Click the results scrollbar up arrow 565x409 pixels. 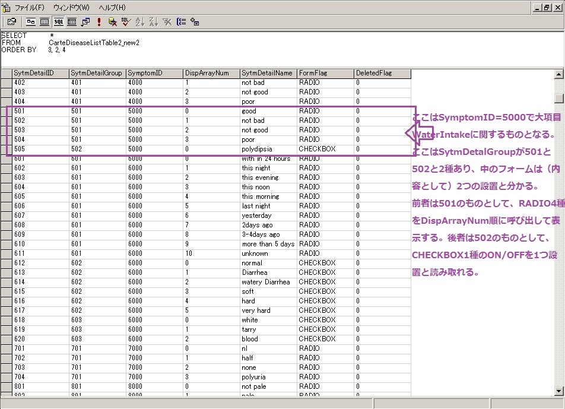[558, 74]
